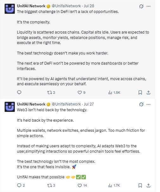
Task: Like the Jul 28 post with 9 likes
Action: coord(81,93)
